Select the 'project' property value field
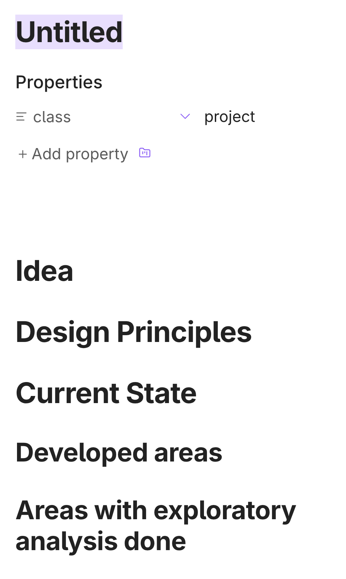The width and height of the screenshot is (346, 579). (x=229, y=117)
